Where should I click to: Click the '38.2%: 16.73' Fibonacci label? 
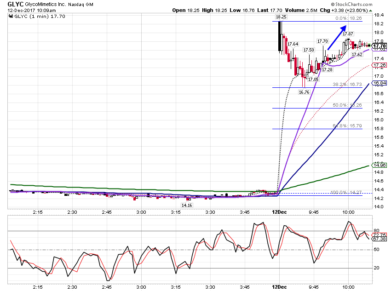pos(347,85)
